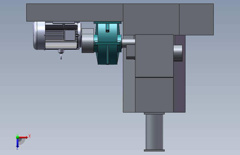Select the teal gearbox reducer housing
This screenshot has width=240, height=155.
pos(108,43)
